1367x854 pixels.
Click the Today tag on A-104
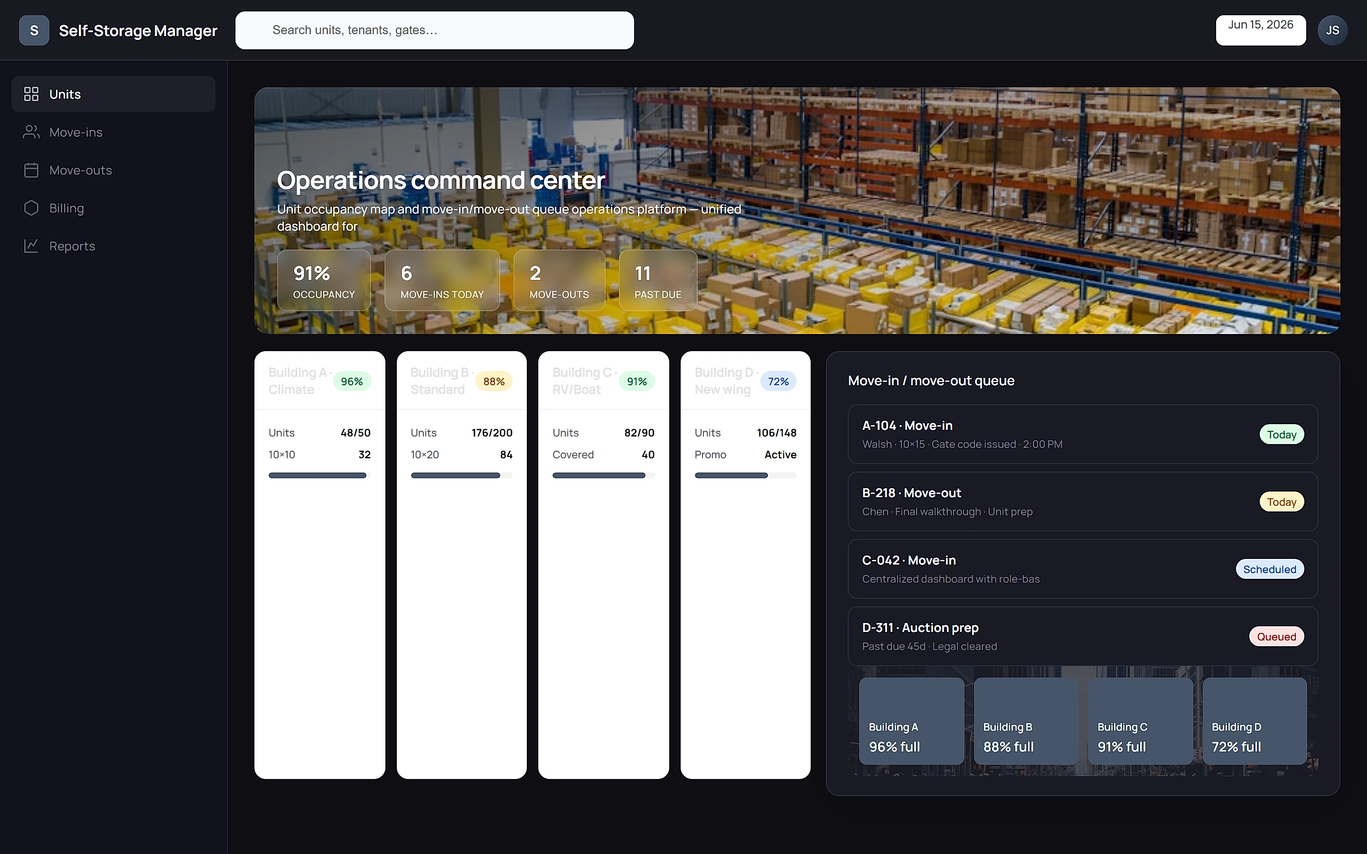[x=1282, y=434]
